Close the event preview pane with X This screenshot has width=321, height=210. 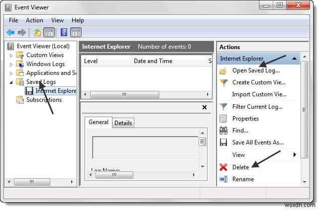(205, 107)
